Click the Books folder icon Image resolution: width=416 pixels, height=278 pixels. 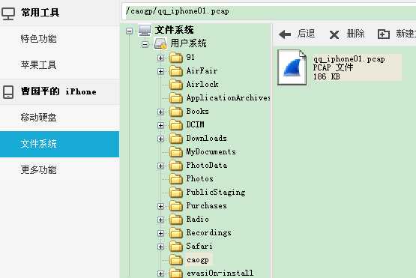click(176, 112)
